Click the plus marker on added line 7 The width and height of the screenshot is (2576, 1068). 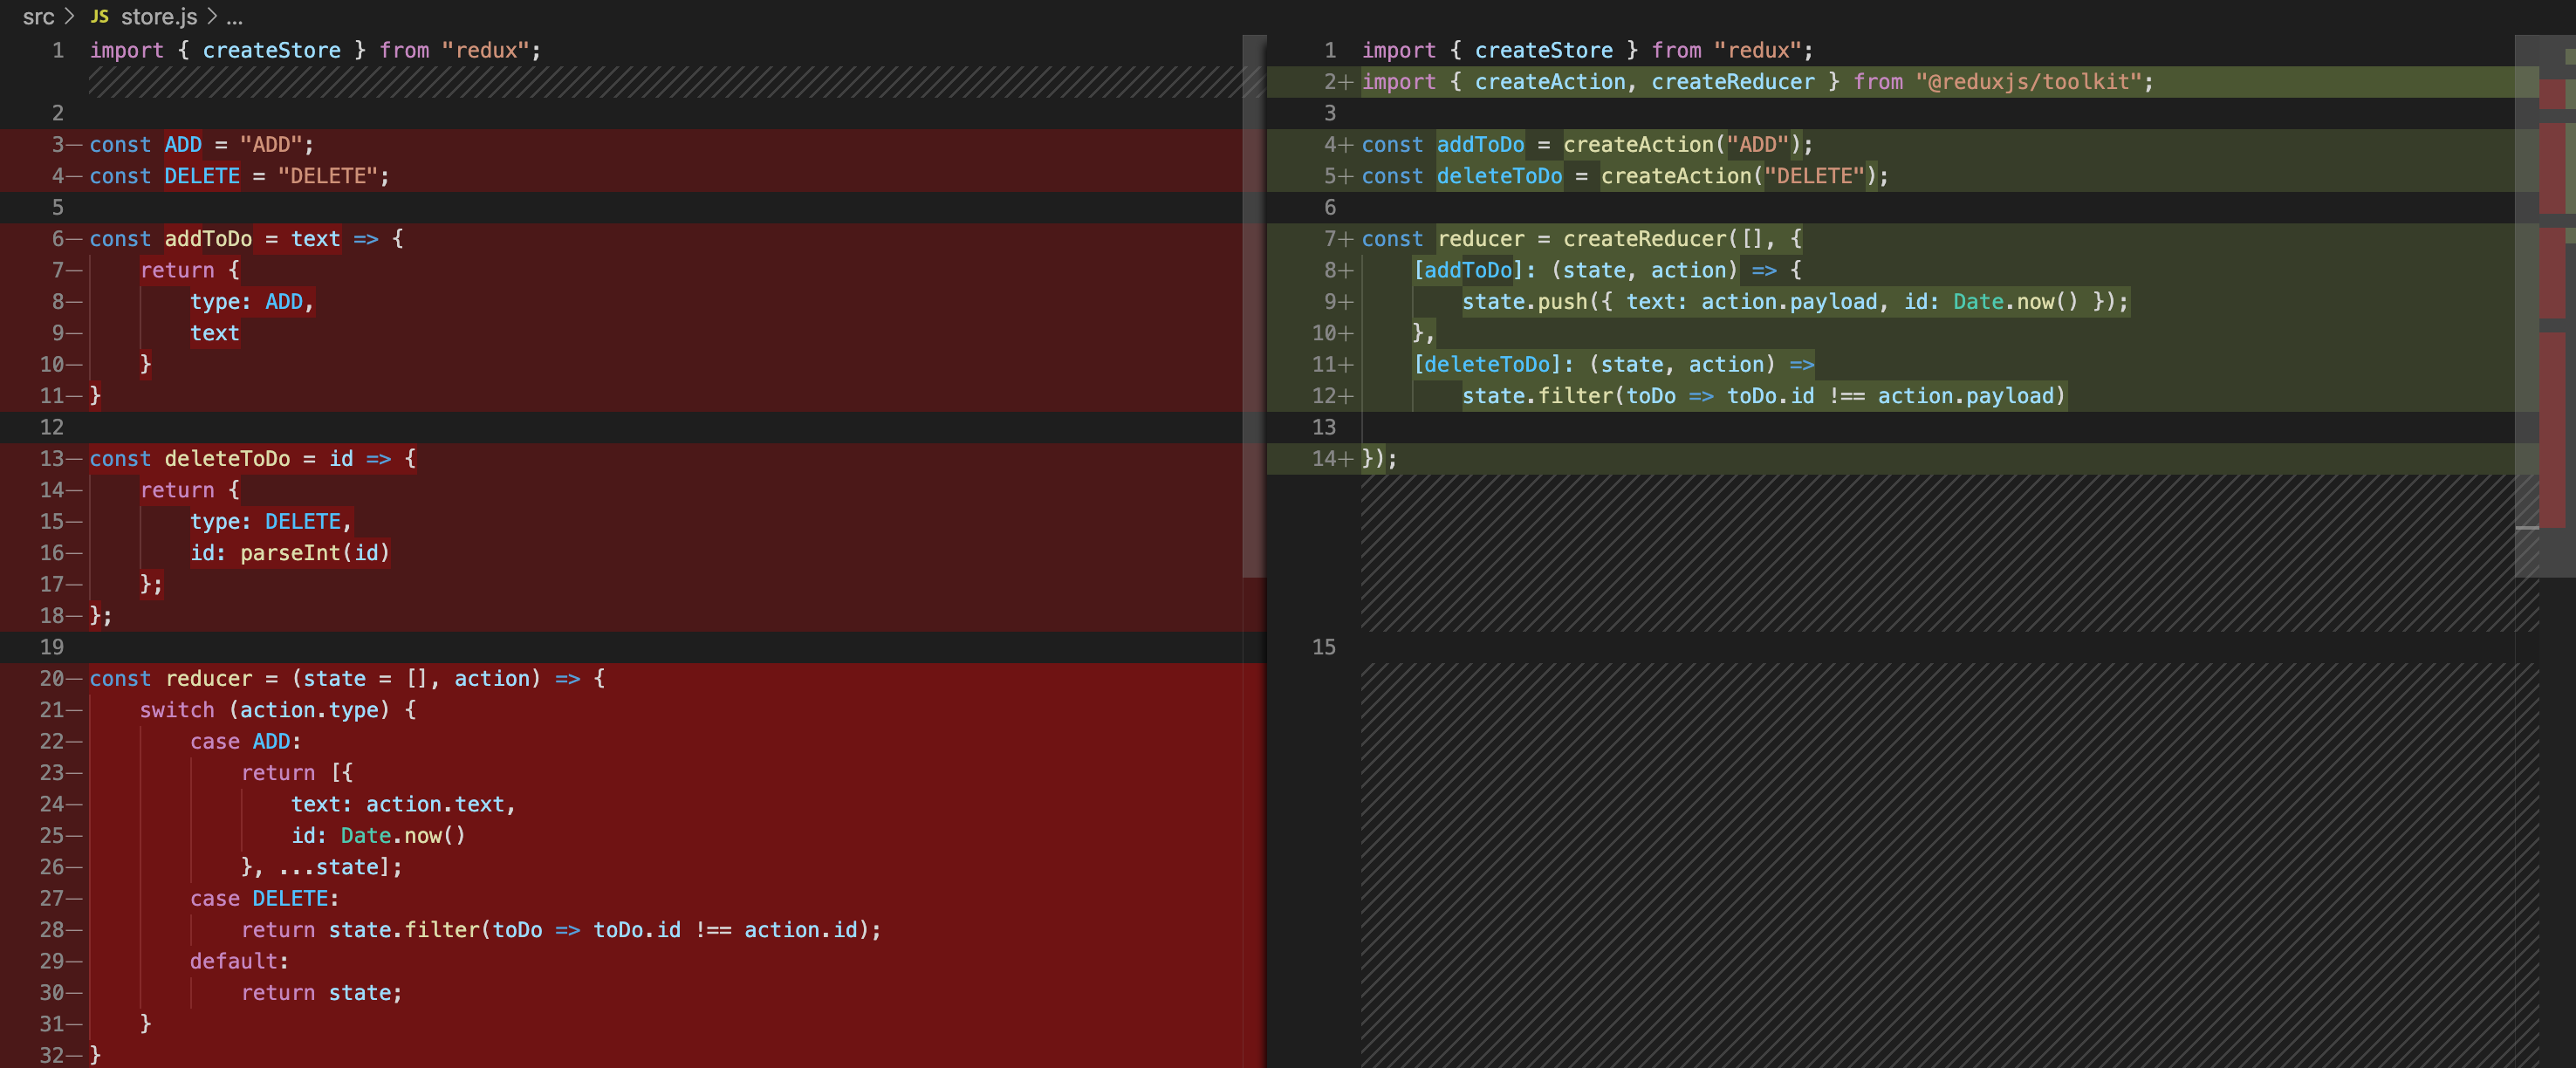(1346, 239)
